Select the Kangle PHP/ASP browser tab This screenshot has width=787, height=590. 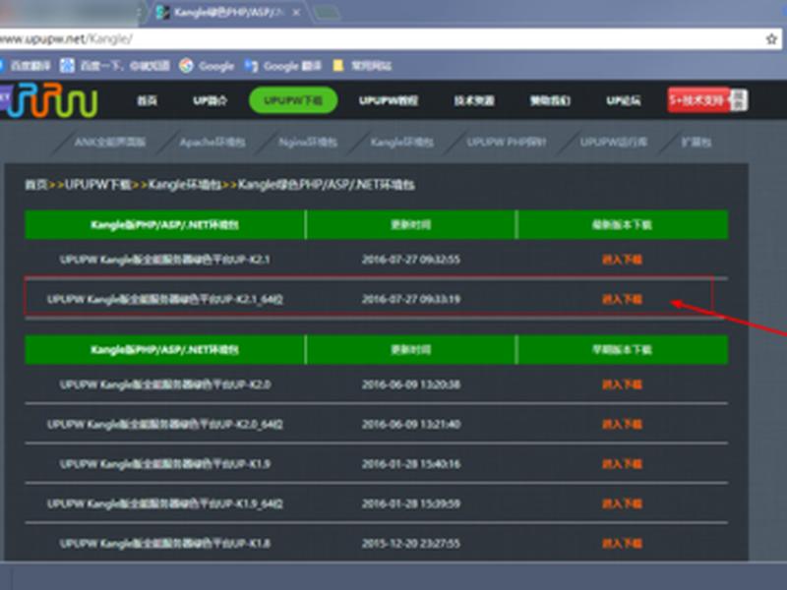pyautogui.click(x=228, y=12)
